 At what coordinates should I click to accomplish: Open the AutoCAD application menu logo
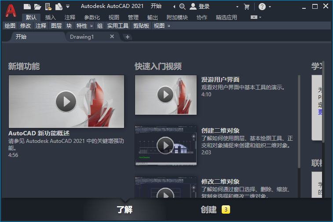point(11,9)
